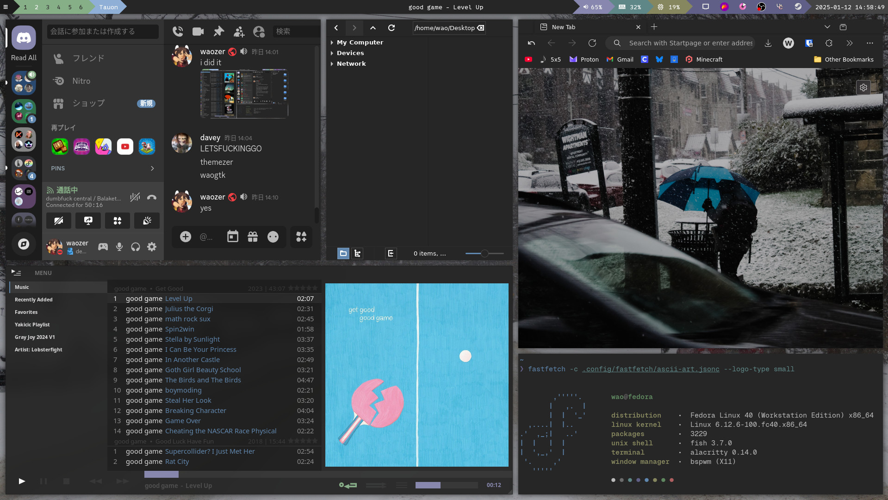This screenshot has height=500, width=888.
Task: Reload the file manager folder view
Action: point(391,28)
